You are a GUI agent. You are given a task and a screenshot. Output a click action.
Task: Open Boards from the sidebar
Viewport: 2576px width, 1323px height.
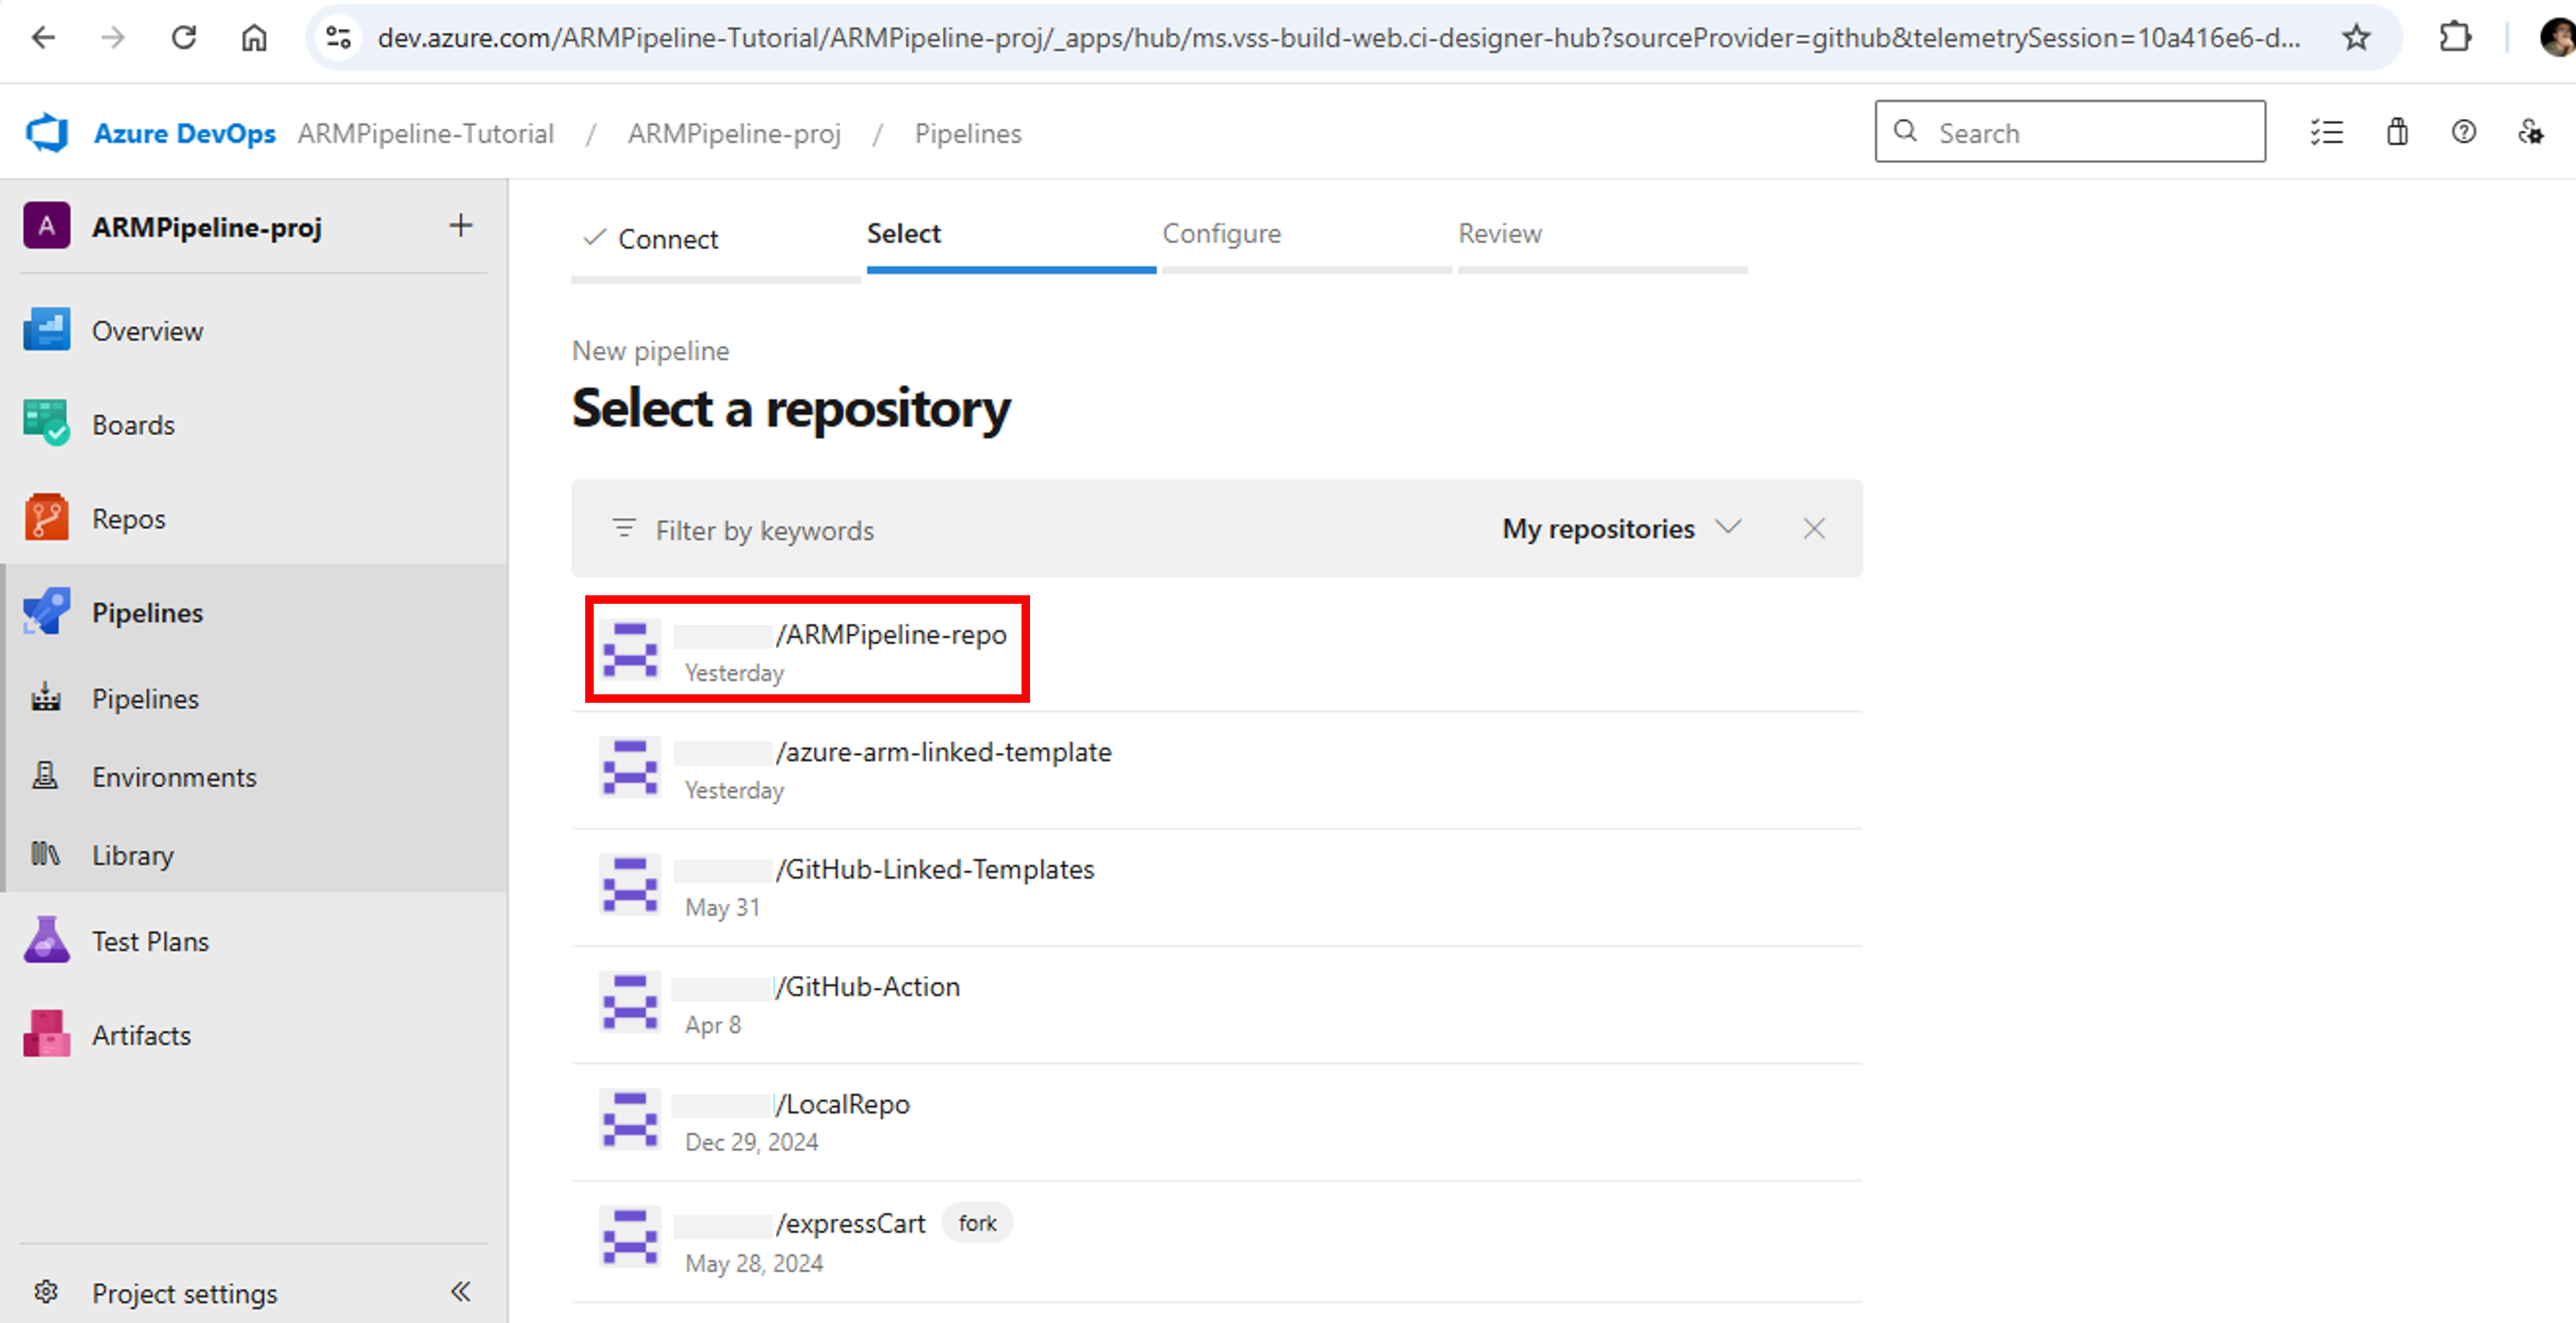pyautogui.click(x=133, y=423)
